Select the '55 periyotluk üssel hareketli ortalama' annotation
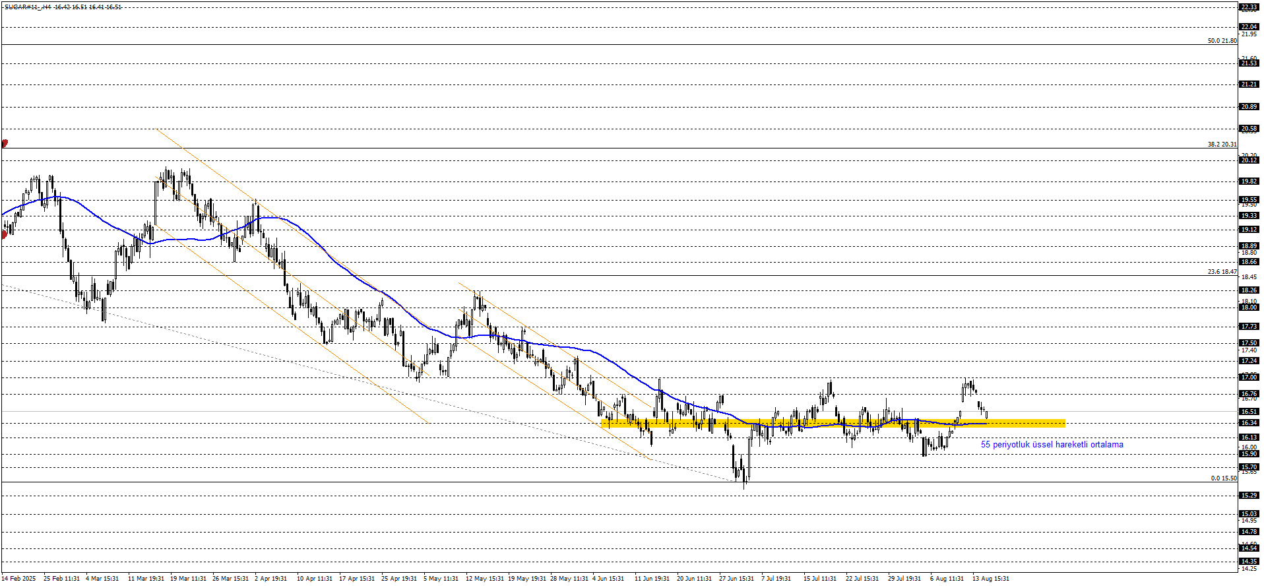 (1052, 445)
